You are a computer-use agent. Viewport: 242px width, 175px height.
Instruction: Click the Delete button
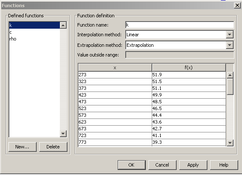coord(53,147)
